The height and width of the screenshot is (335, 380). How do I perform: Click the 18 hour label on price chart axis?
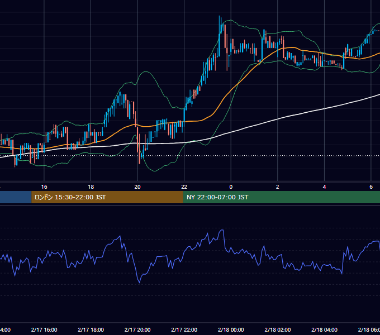91,186
